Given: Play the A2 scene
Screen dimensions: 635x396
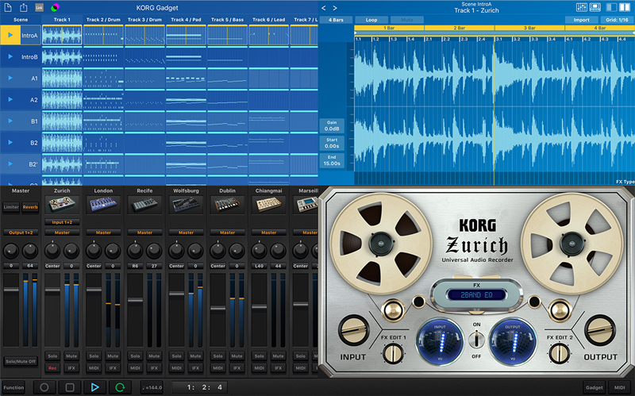Looking at the screenshot, I should [x=10, y=100].
